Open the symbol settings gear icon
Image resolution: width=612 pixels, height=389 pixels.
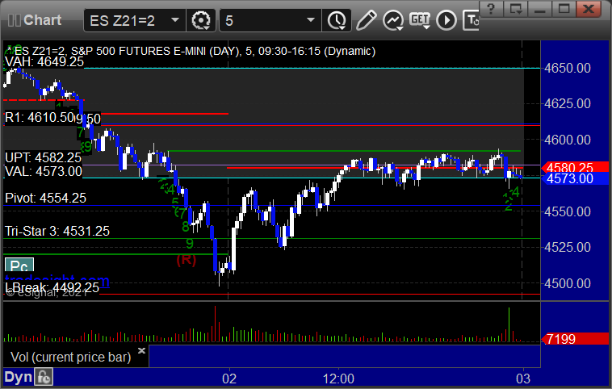201,20
